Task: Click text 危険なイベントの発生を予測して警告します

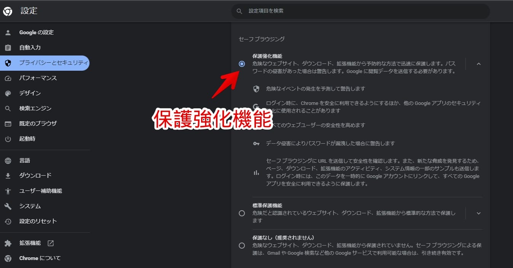Action: pyautogui.click(x=316, y=89)
